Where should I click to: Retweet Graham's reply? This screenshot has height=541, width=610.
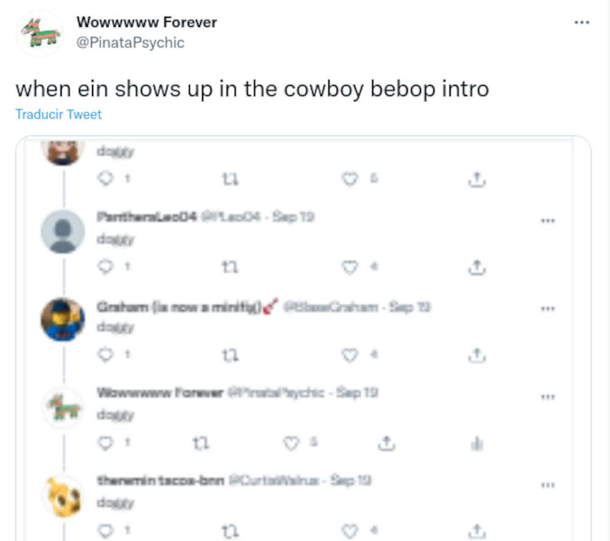[230, 355]
